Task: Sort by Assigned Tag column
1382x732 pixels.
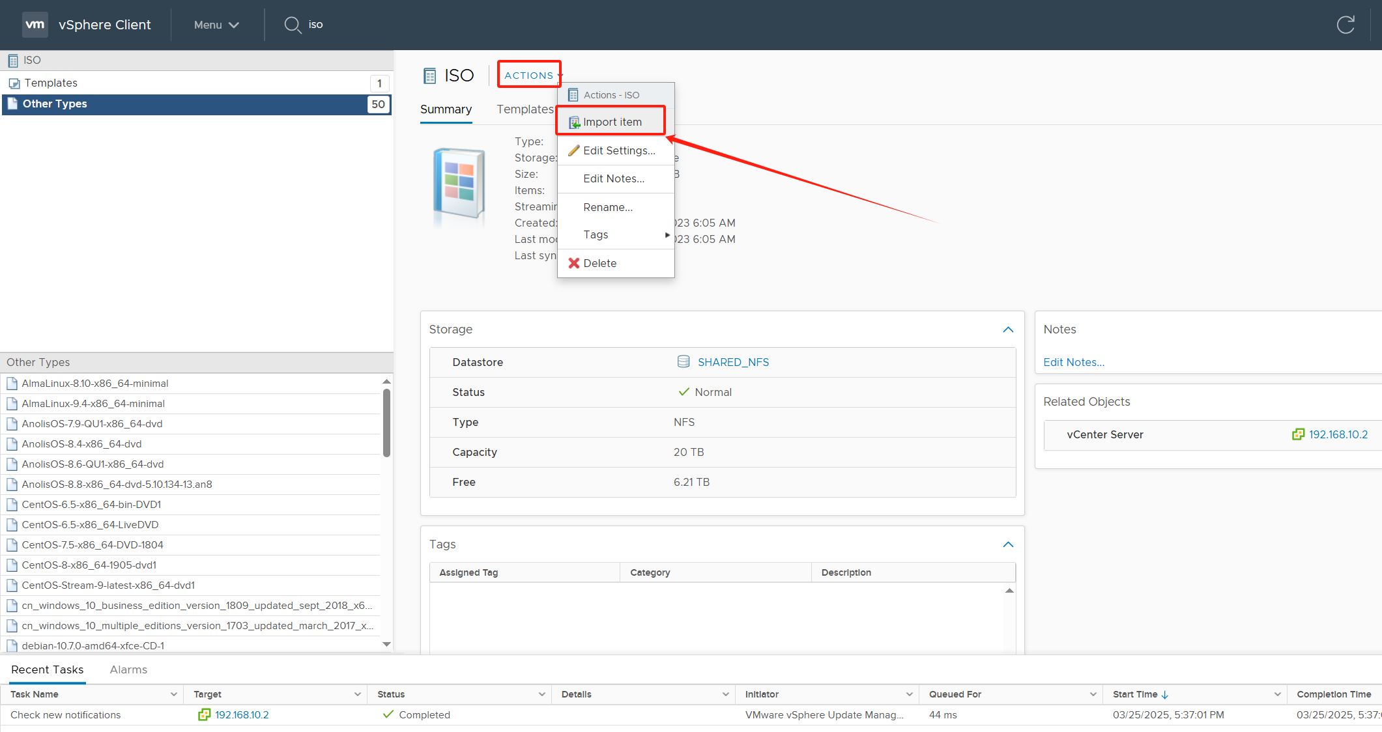Action: click(x=525, y=572)
